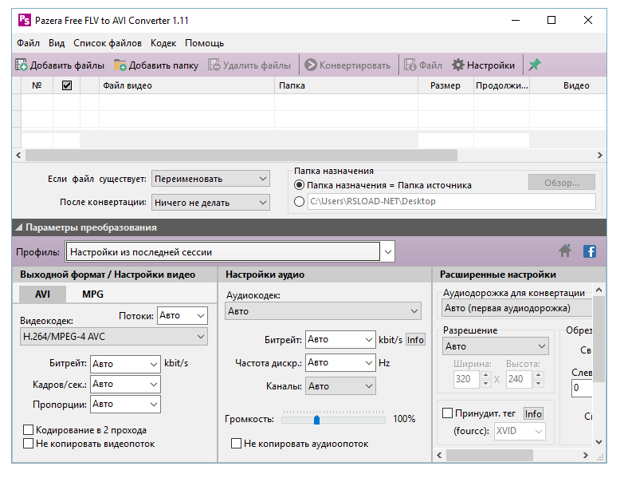This screenshot has height=482, width=624.
Task: Open the Список файлов menu
Action: point(107,43)
